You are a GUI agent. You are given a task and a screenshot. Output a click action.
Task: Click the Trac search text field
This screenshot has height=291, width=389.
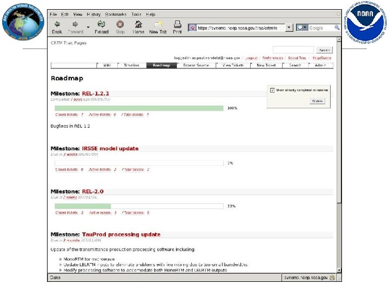tap(293, 50)
